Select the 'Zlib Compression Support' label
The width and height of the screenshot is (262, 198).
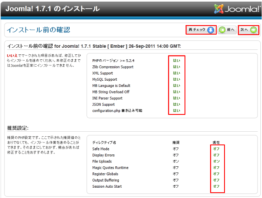pos(113,67)
